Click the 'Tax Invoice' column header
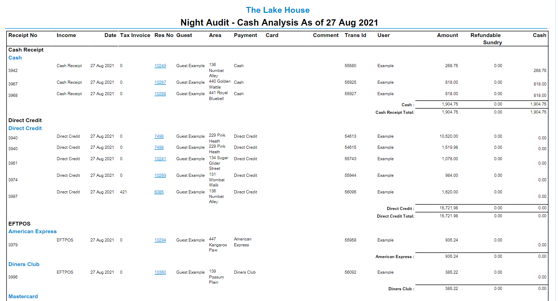 tap(135, 35)
